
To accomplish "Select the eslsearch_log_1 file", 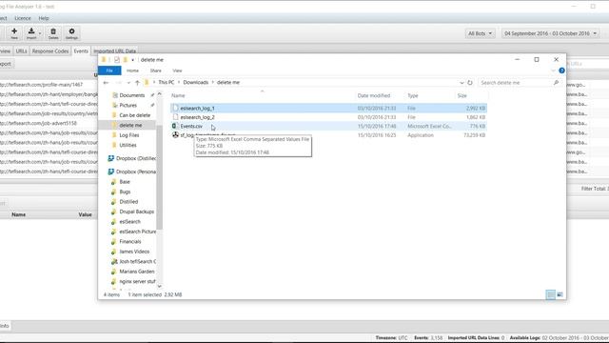I will (x=328, y=108).
